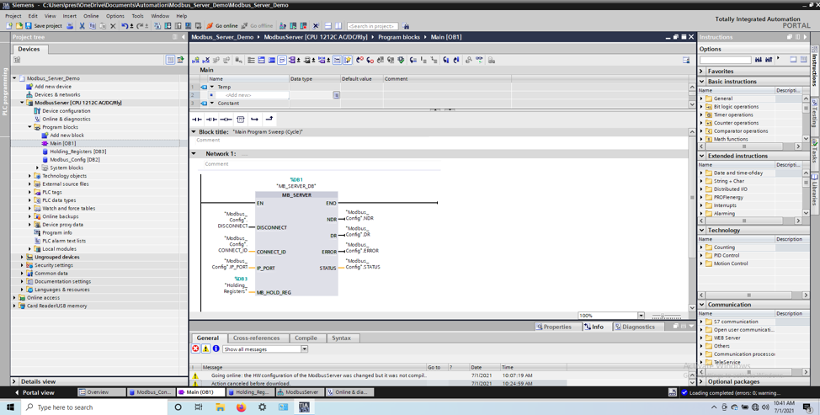Open the Show all messages dropdown

pos(305,348)
